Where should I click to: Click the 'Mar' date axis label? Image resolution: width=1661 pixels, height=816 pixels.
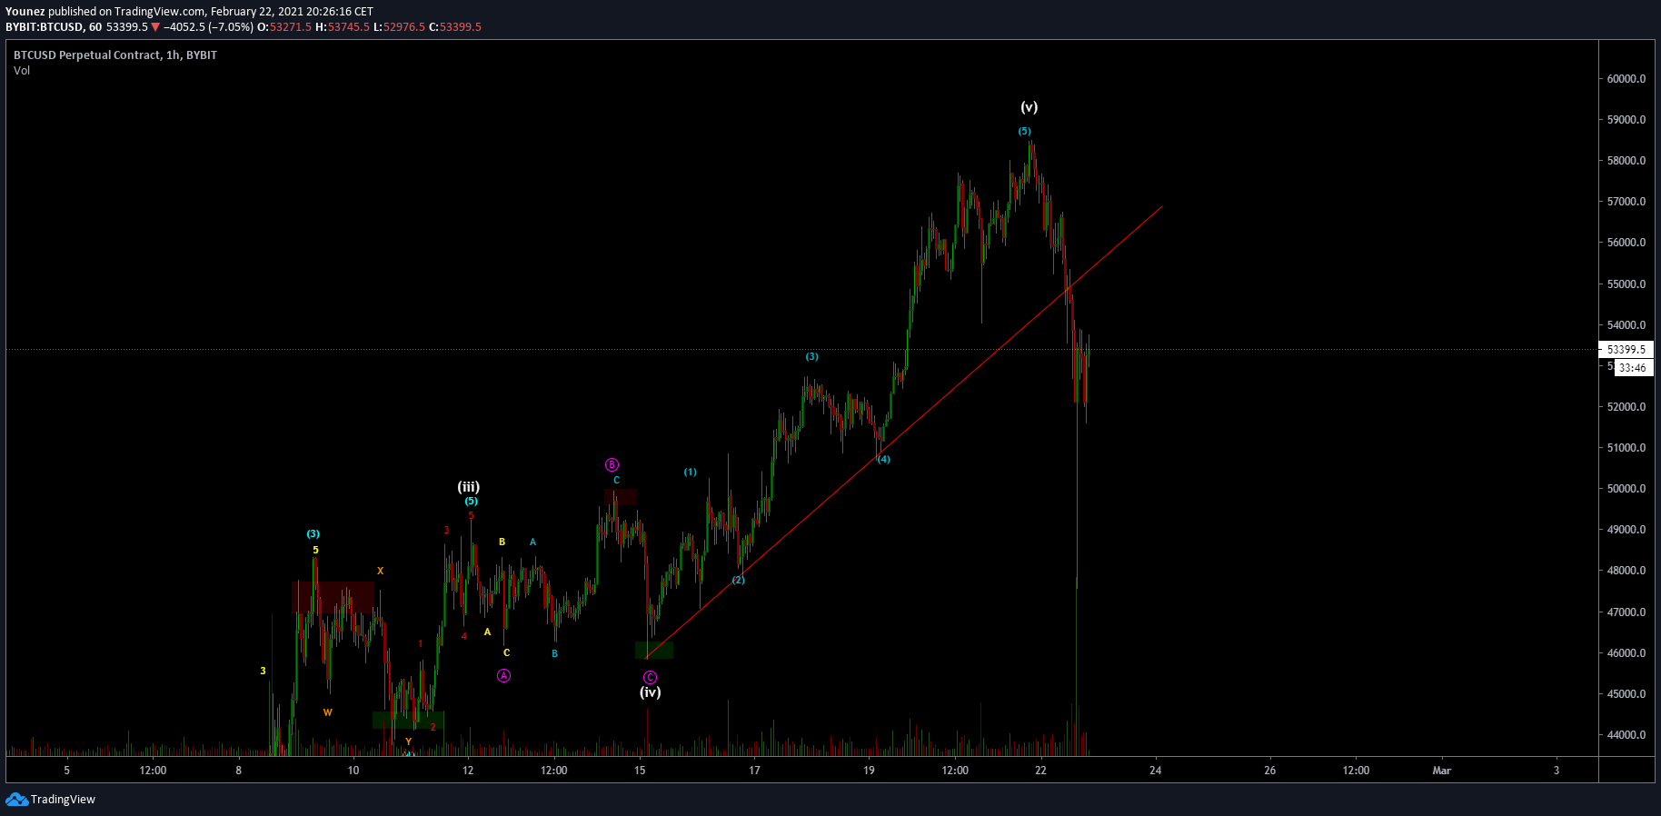pyautogui.click(x=1441, y=771)
